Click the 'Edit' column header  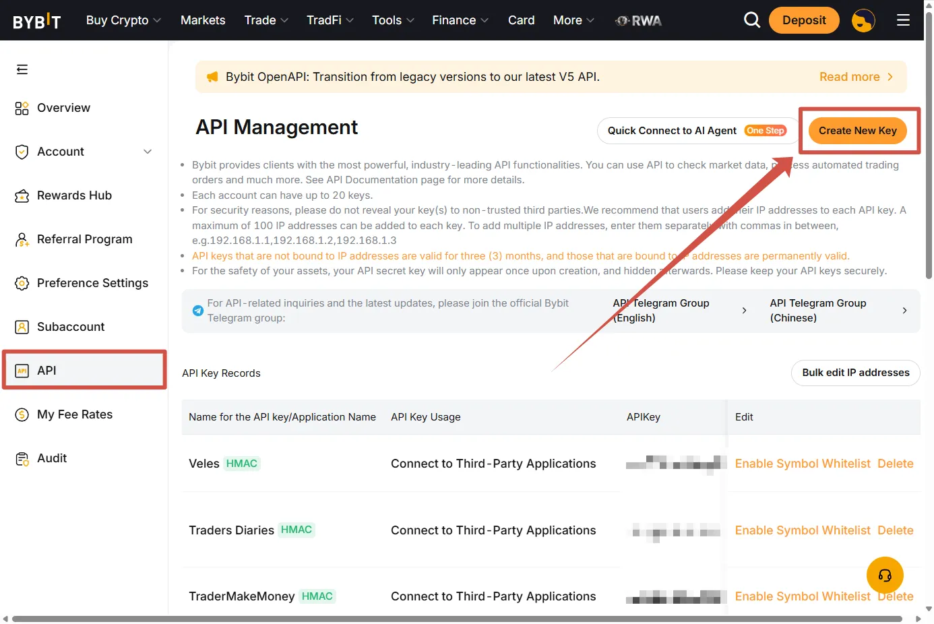pos(744,417)
